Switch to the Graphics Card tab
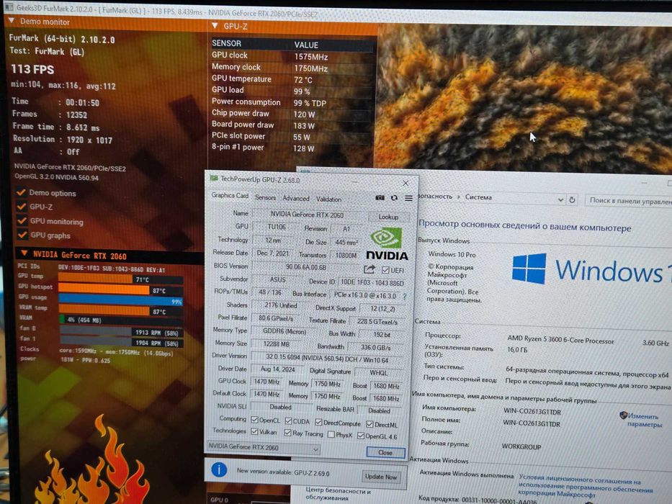Image resolution: width=672 pixels, height=504 pixels. 230,195
